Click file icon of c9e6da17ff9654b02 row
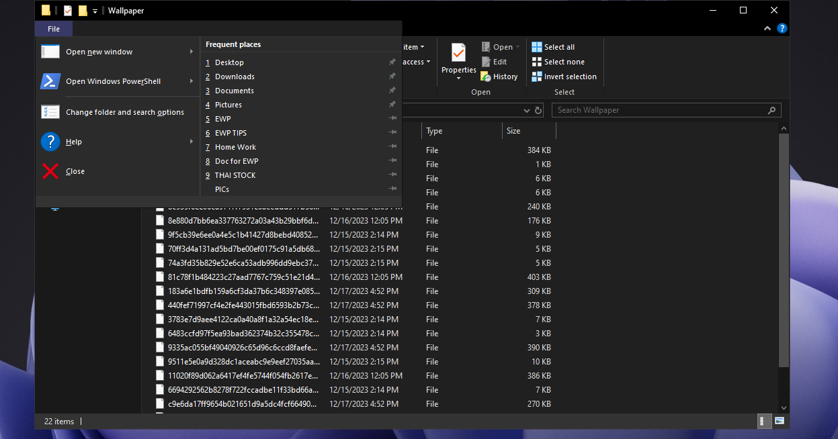The width and height of the screenshot is (838, 439). pos(160,403)
